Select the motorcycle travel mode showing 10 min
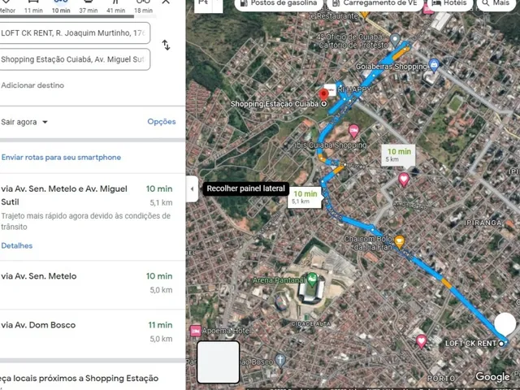Image resolution: width=520 pixels, height=390 pixels. [x=61, y=6]
